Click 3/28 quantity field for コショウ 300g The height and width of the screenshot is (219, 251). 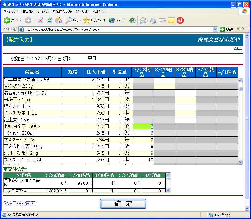tap(143, 133)
